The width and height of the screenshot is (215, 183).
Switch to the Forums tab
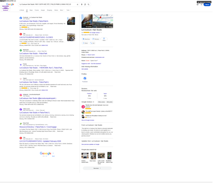click(x=37, y=10)
